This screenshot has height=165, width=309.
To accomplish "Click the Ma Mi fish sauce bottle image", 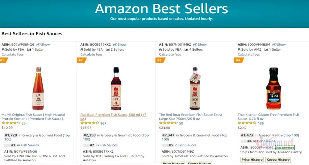I will tap(38, 89).
